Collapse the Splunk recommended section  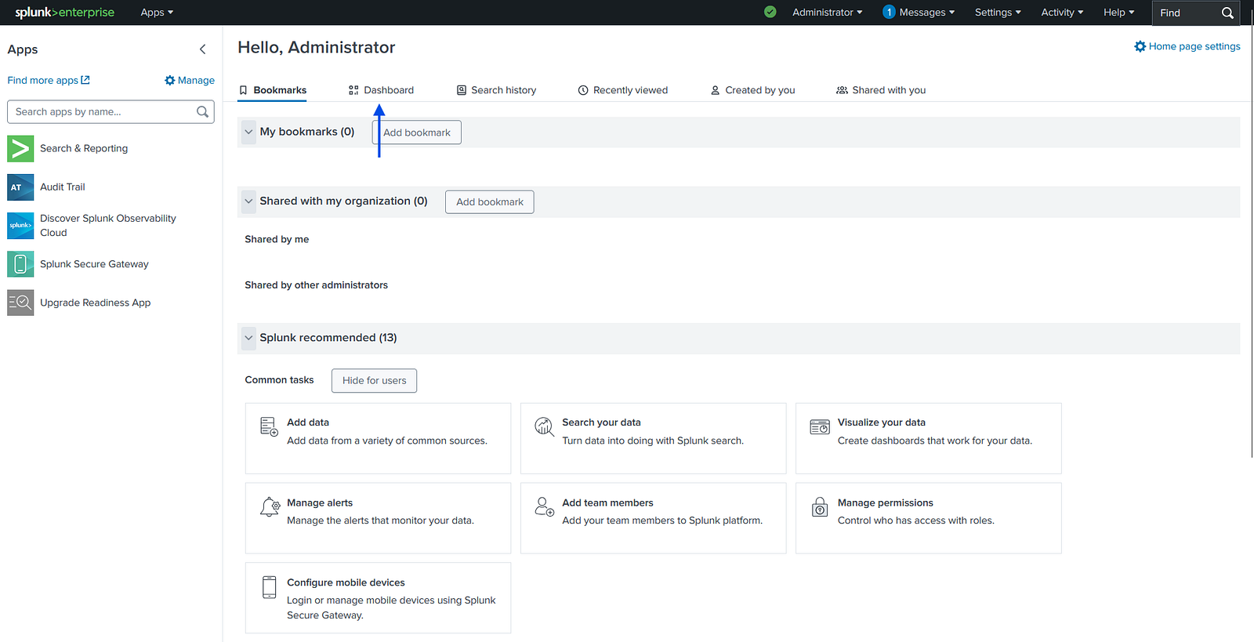click(x=248, y=338)
